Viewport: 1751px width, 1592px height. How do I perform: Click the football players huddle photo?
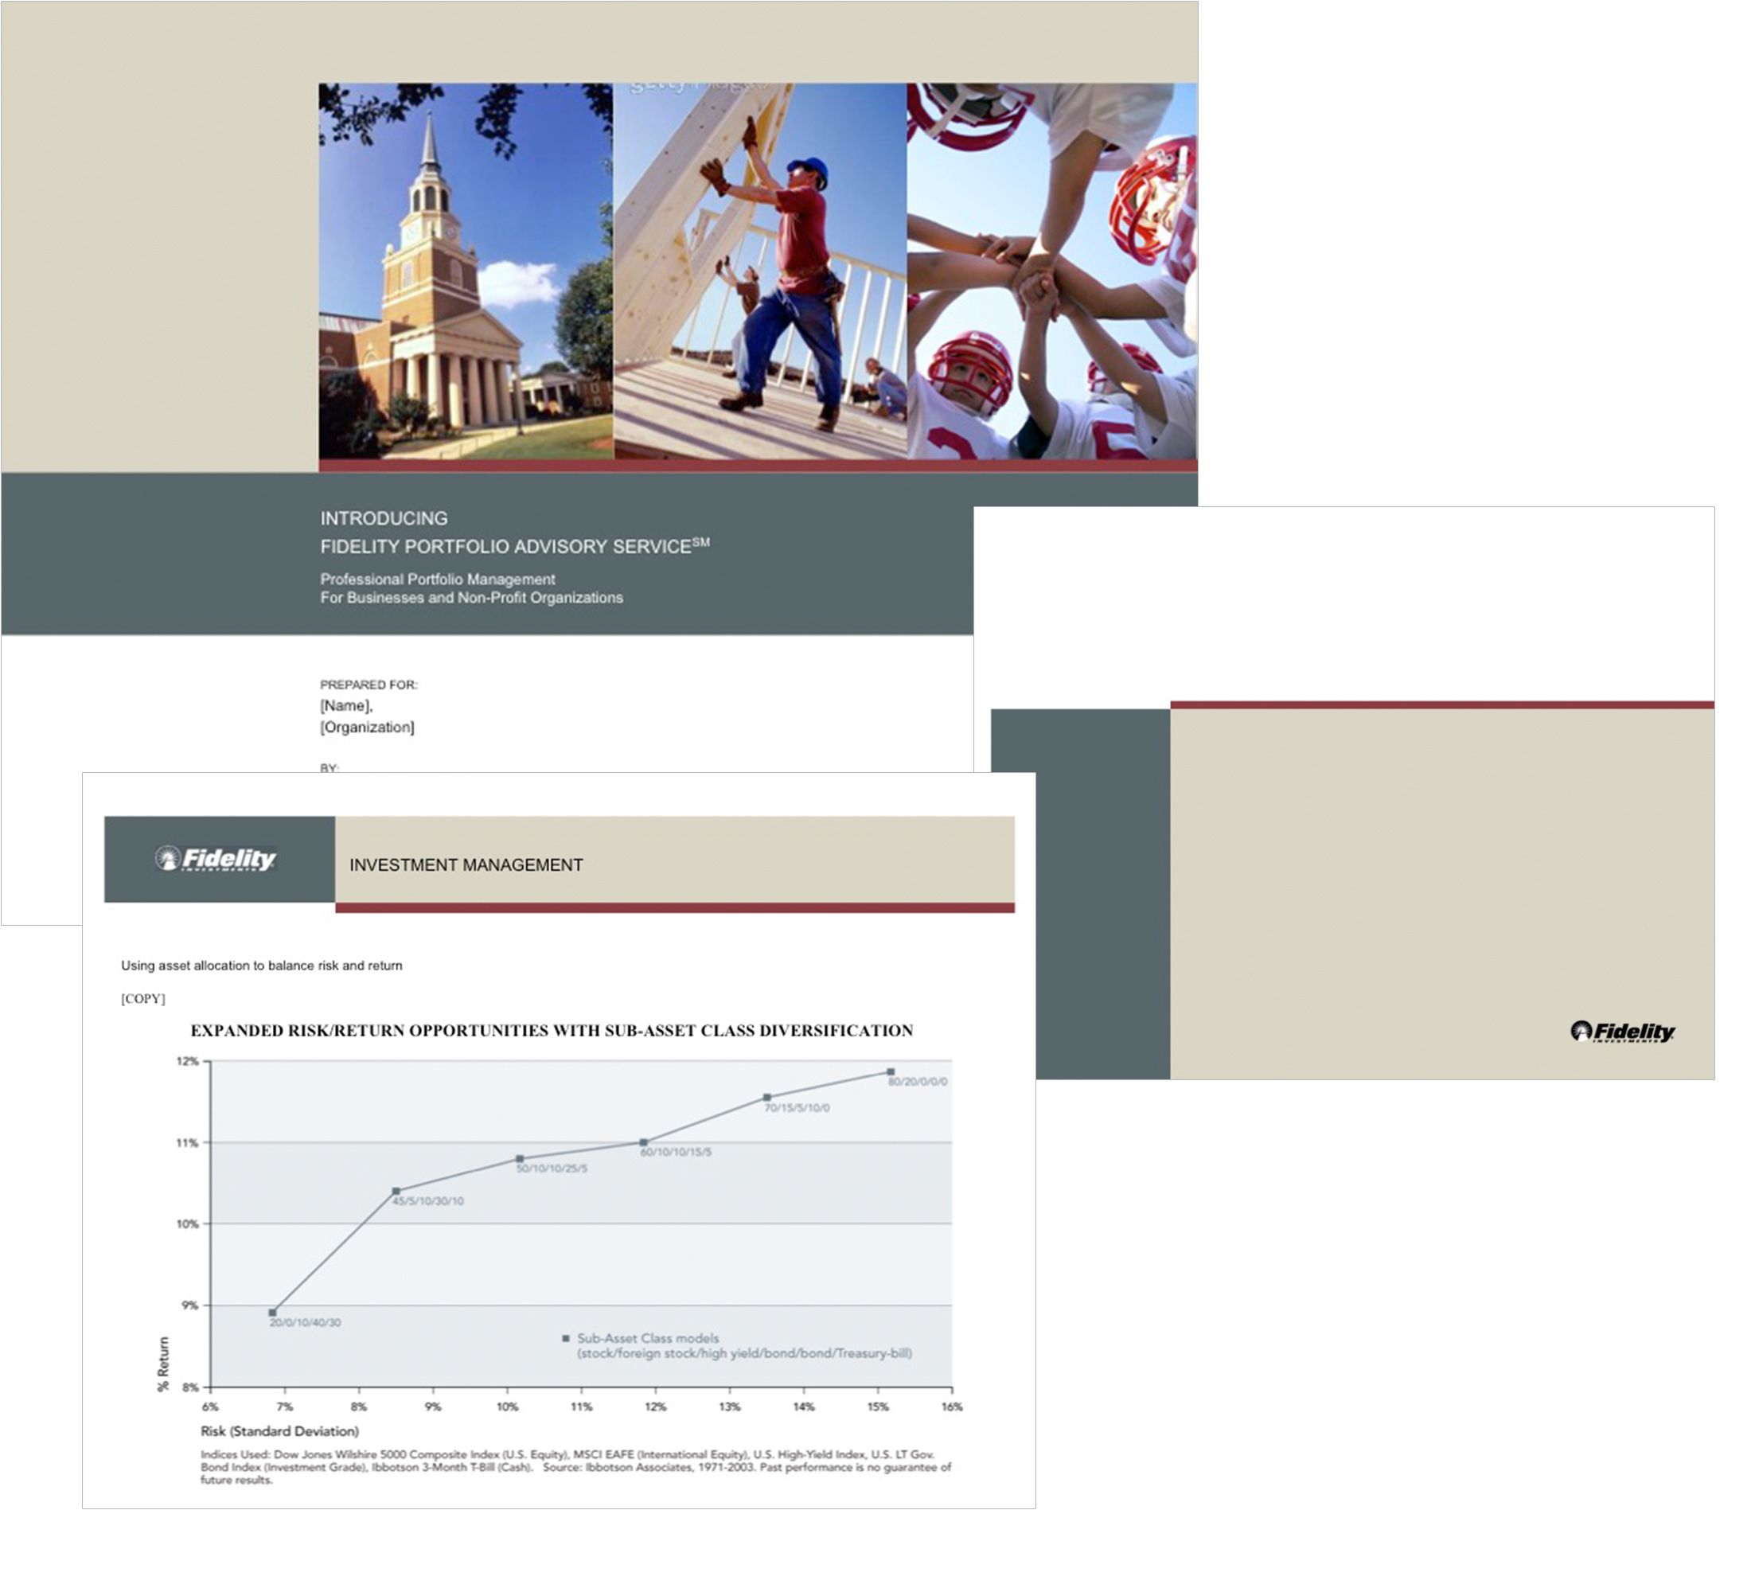pyautogui.click(x=1052, y=271)
